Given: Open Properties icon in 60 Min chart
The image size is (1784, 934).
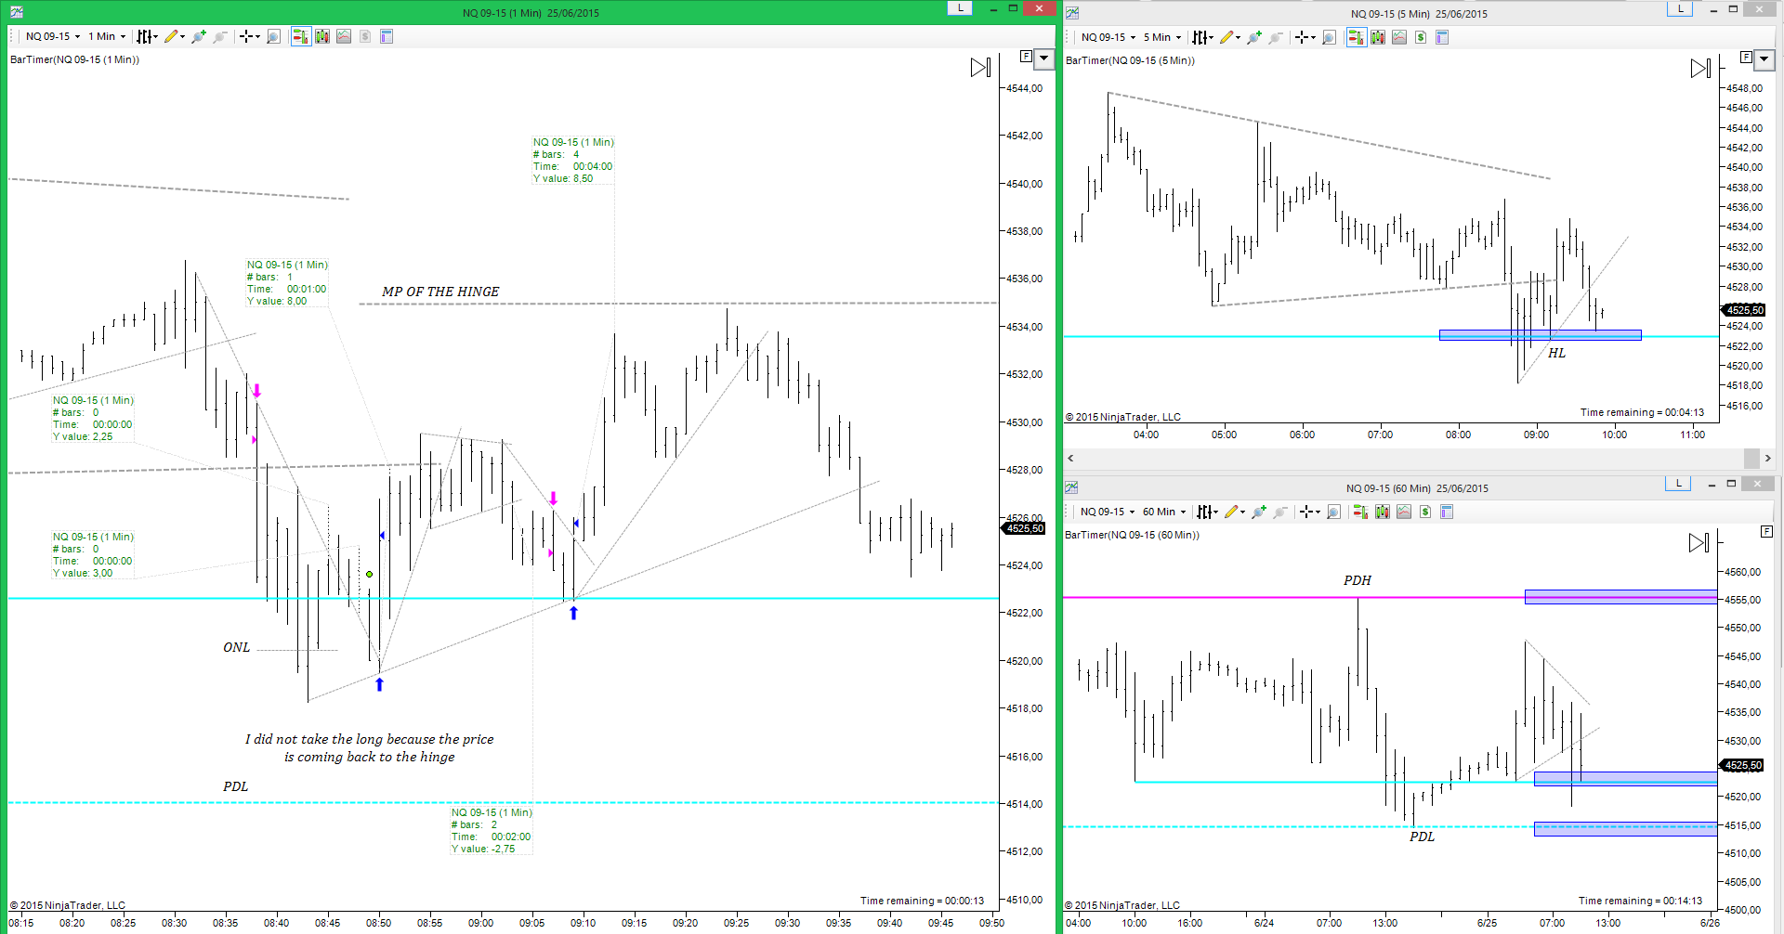Looking at the screenshot, I should point(1447,512).
